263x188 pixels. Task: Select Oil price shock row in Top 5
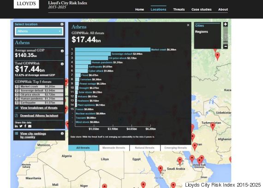pyautogui.click(x=39, y=95)
